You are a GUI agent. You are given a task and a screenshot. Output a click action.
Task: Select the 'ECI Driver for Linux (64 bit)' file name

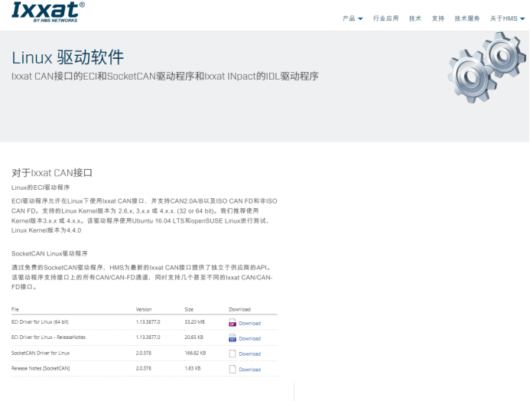[x=40, y=322]
